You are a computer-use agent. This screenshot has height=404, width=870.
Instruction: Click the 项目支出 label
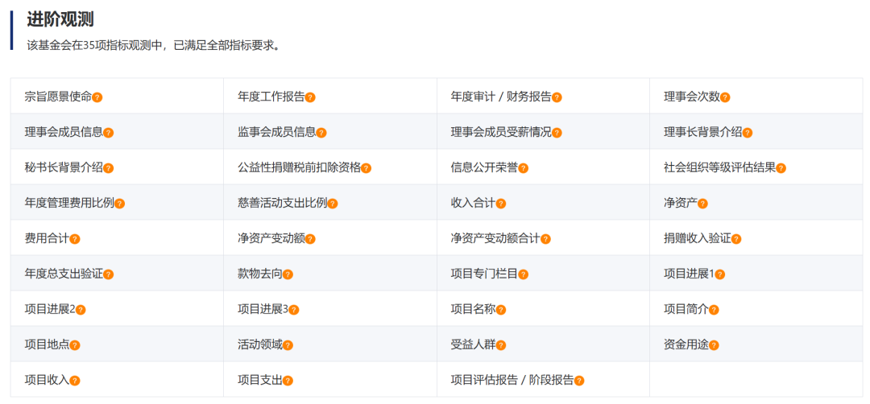[259, 381]
